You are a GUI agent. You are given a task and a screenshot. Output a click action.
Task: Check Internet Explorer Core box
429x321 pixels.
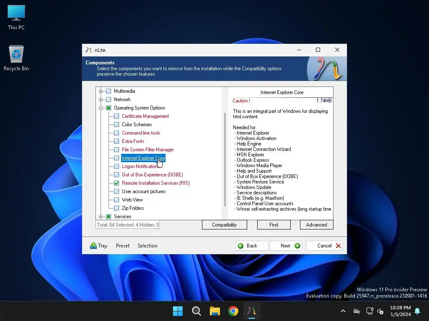coord(116,158)
